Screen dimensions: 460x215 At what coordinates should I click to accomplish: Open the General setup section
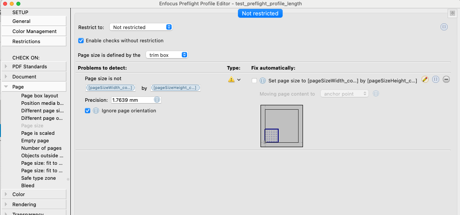tap(34, 21)
